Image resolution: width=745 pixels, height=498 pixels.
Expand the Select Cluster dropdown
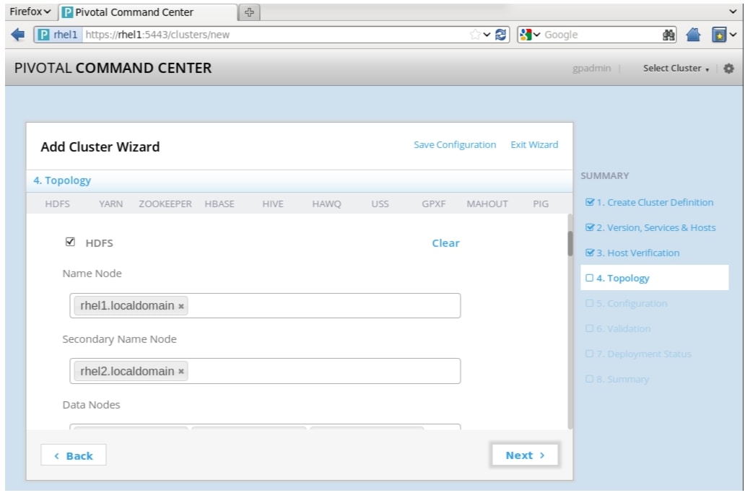(x=676, y=69)
